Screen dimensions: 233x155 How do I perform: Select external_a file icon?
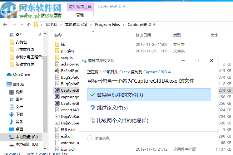click(57, 143)
